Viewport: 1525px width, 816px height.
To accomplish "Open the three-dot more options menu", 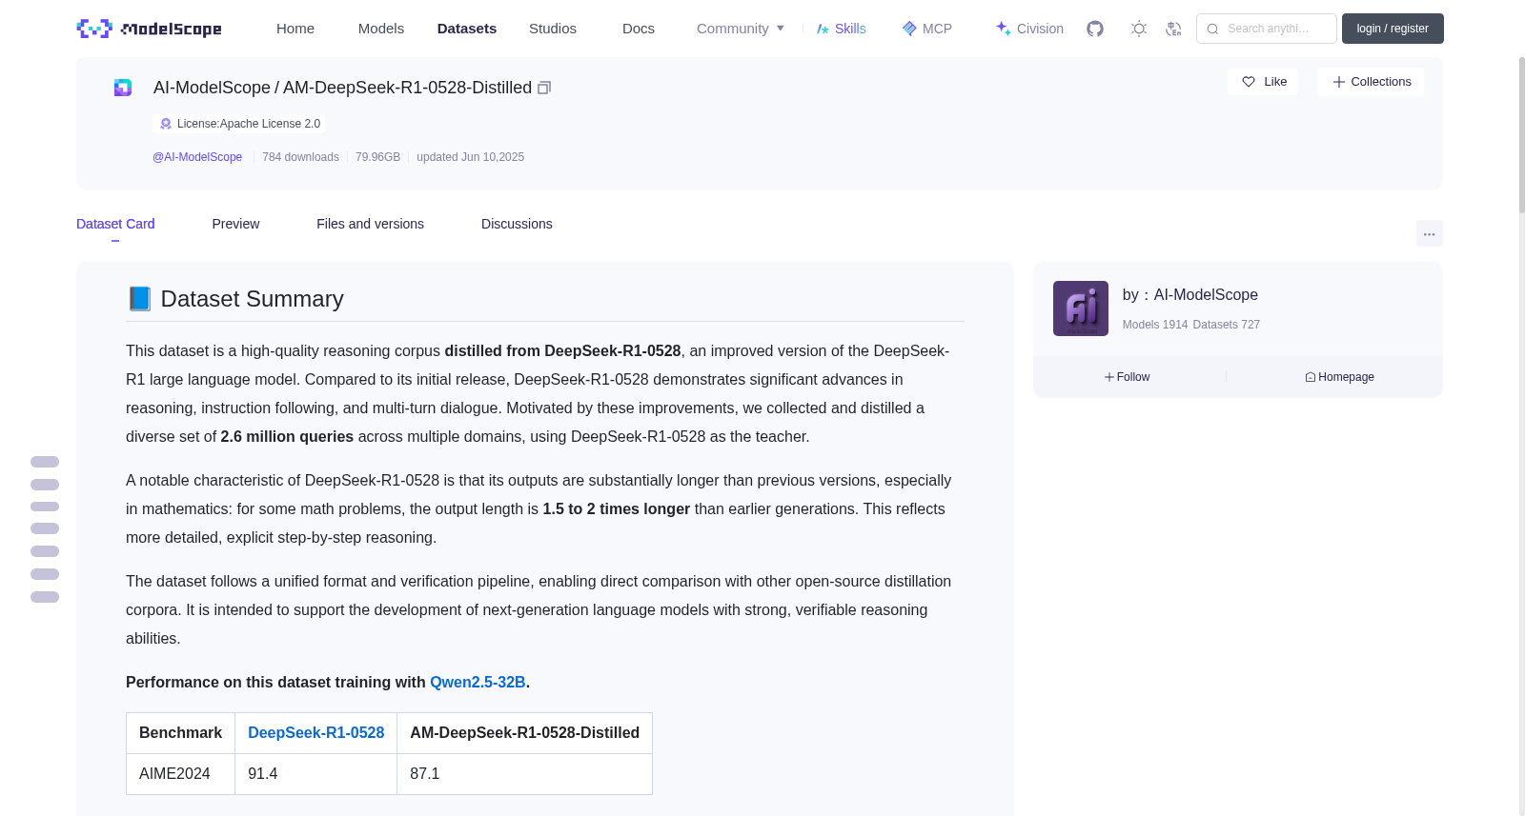I will pos(1430,233).
